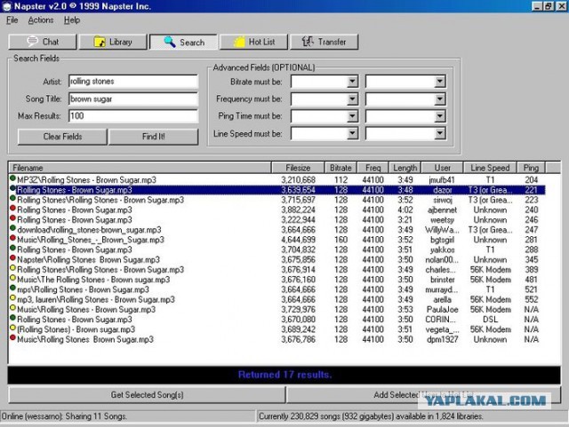Open the File menu
The width and height of the screenshot is (569, 427).
[x=12, y=20]
